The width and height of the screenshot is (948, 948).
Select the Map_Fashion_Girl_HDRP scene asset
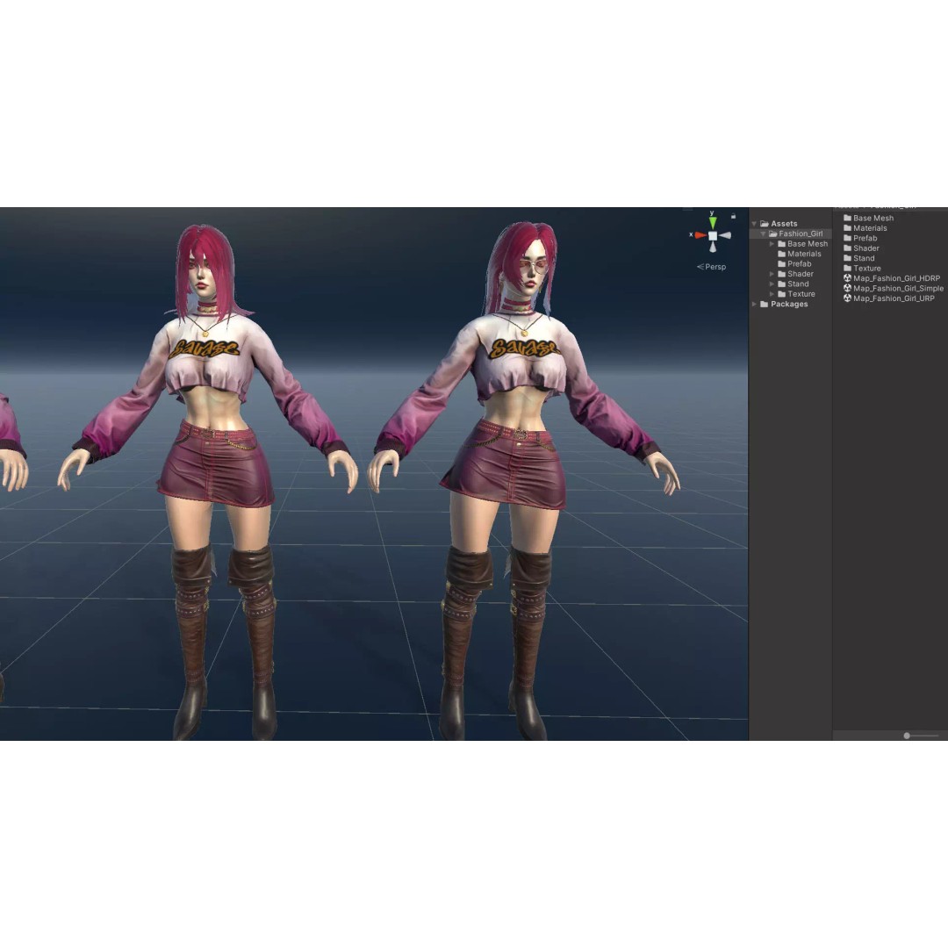click(892, 278)
